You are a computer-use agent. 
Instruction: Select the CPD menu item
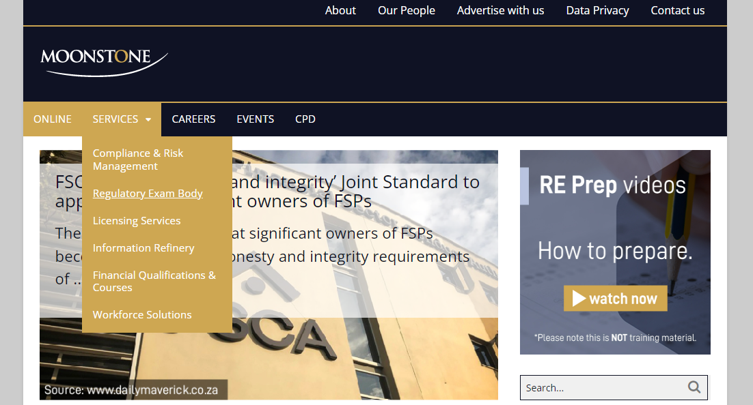(305, 119)
